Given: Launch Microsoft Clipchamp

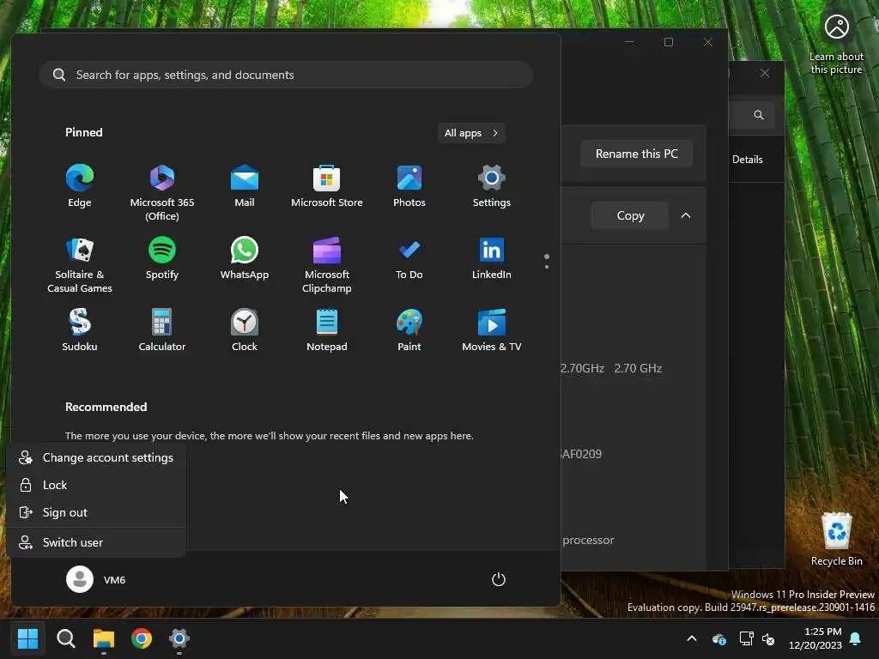Looking at the screenshot, I should [x=327, y=265].
